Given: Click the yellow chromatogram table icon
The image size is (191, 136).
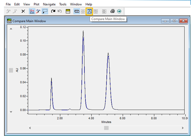Looking at the screenshot, I should pos(68,11).
